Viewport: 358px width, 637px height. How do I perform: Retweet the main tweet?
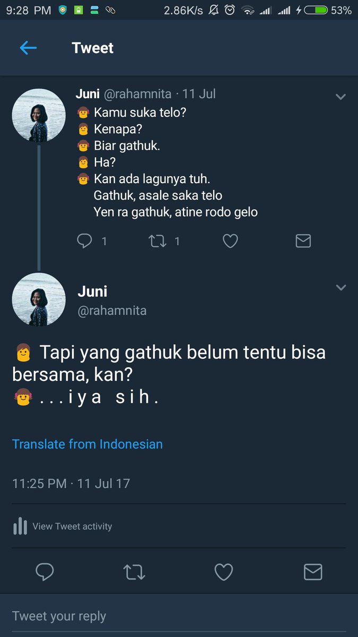[134, 572]
